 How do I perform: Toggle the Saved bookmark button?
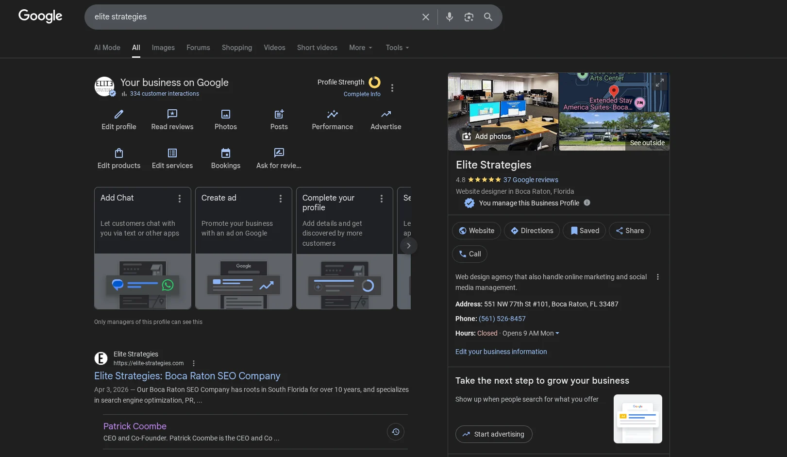click(x=584, y=231)
